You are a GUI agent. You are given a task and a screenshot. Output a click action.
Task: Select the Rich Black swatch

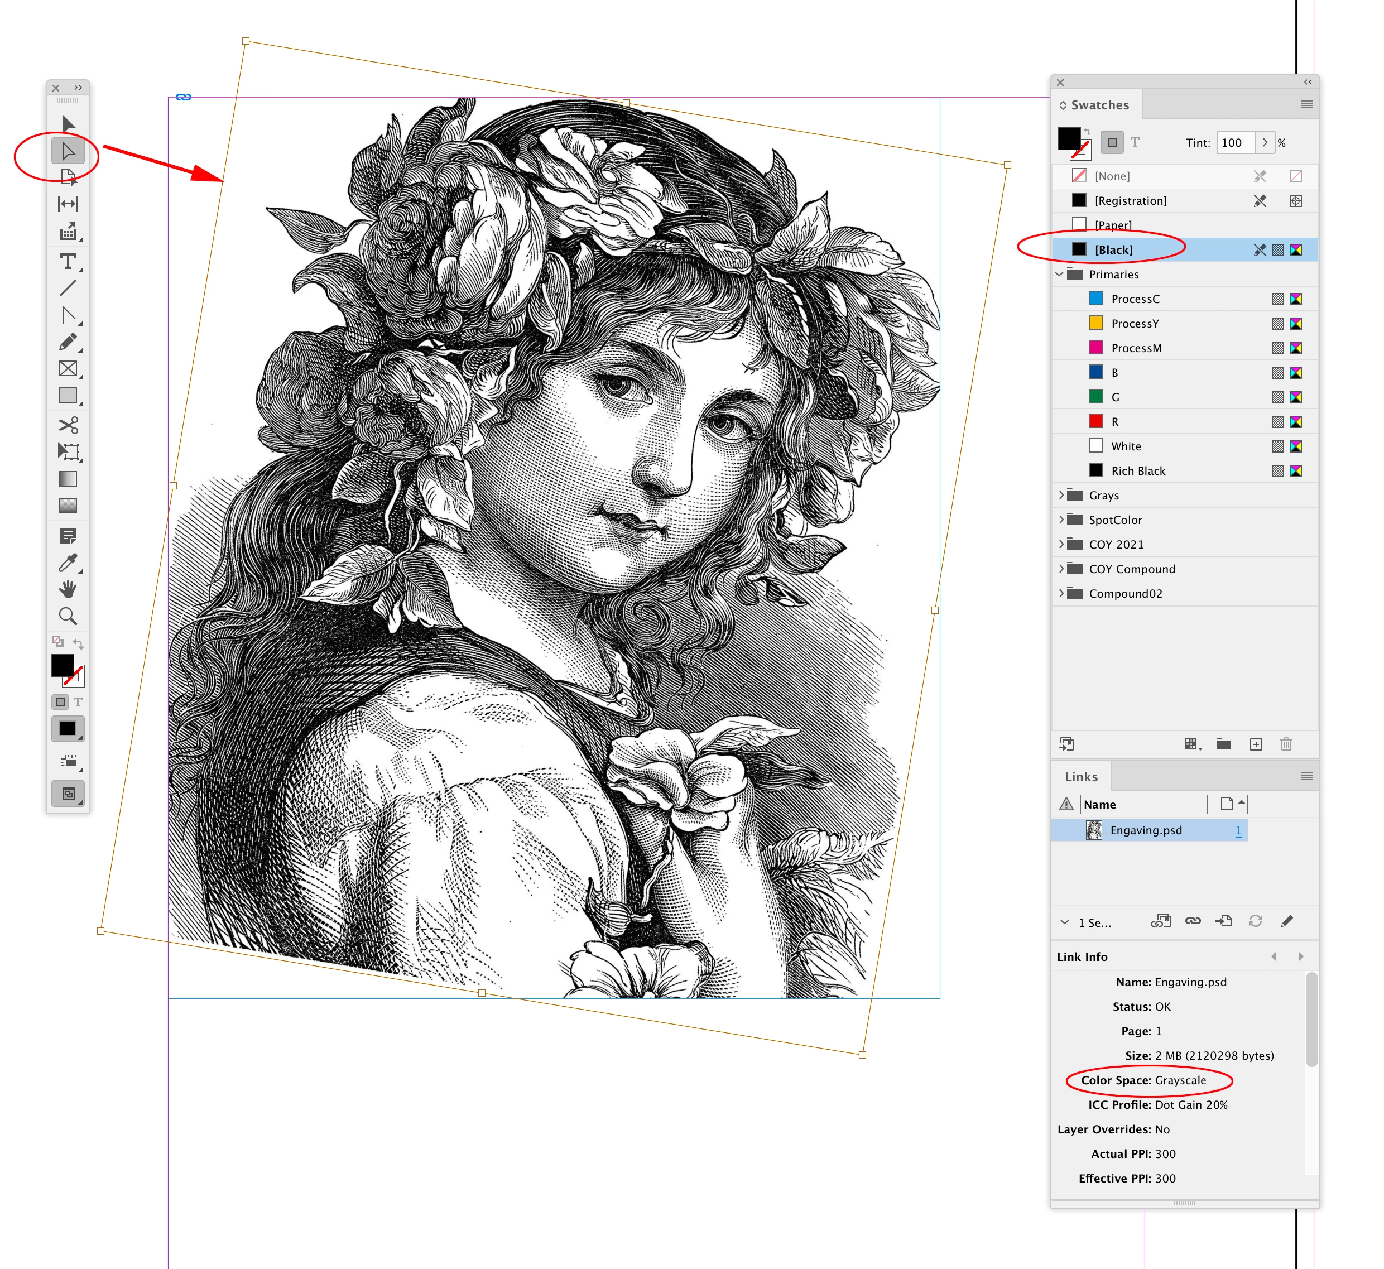1138,470
